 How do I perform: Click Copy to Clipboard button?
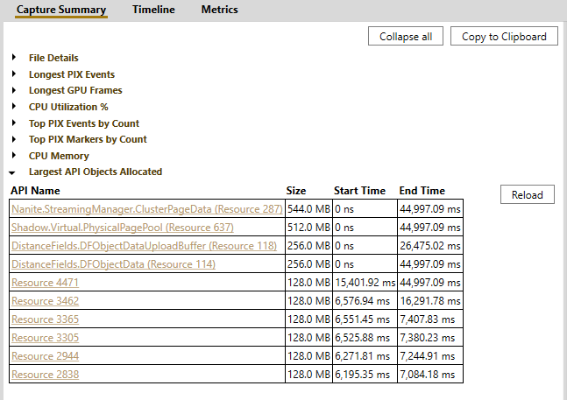(x=504, y=36)
